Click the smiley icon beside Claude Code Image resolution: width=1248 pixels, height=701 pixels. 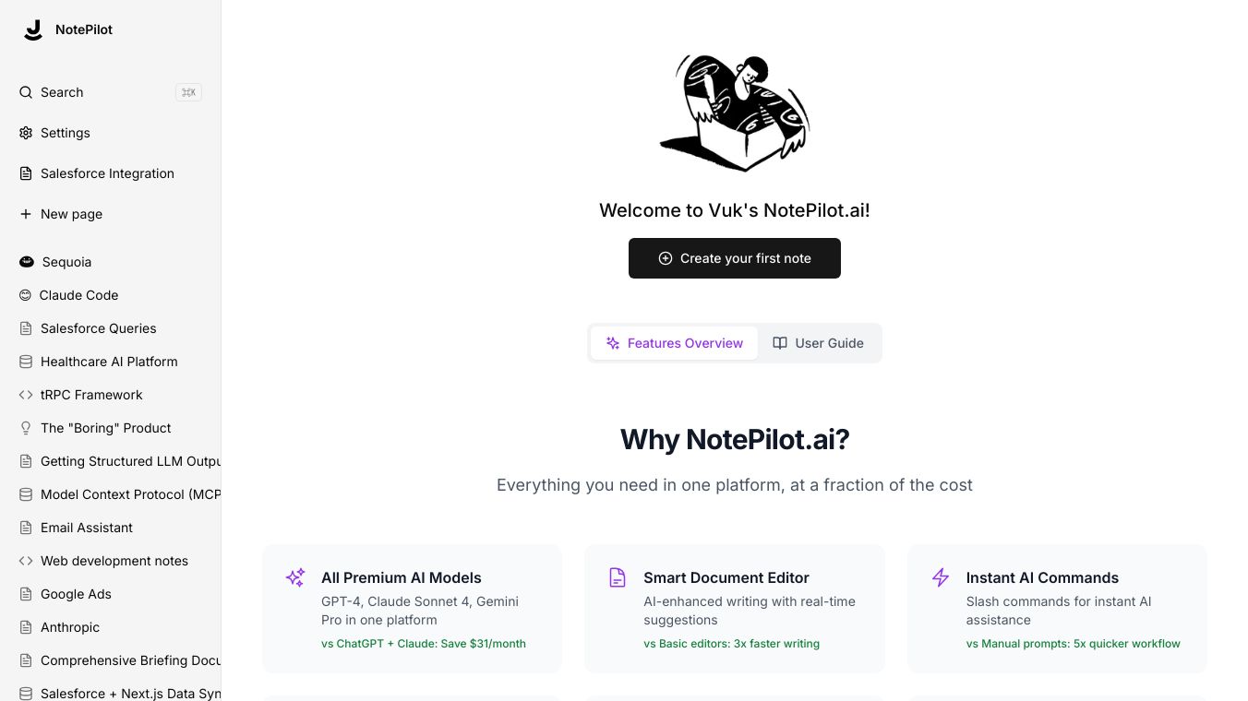click(x=25, y=295)
